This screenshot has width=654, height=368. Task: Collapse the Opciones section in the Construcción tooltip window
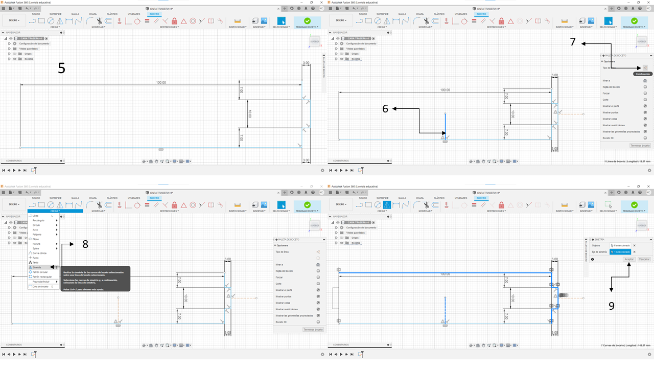click(x=602, y=61)
